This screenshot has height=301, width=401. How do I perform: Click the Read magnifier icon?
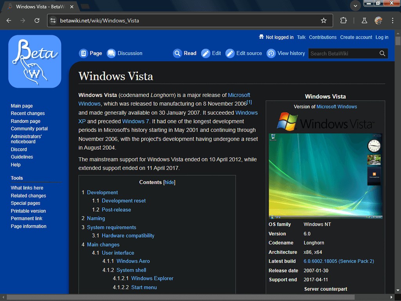177,53
